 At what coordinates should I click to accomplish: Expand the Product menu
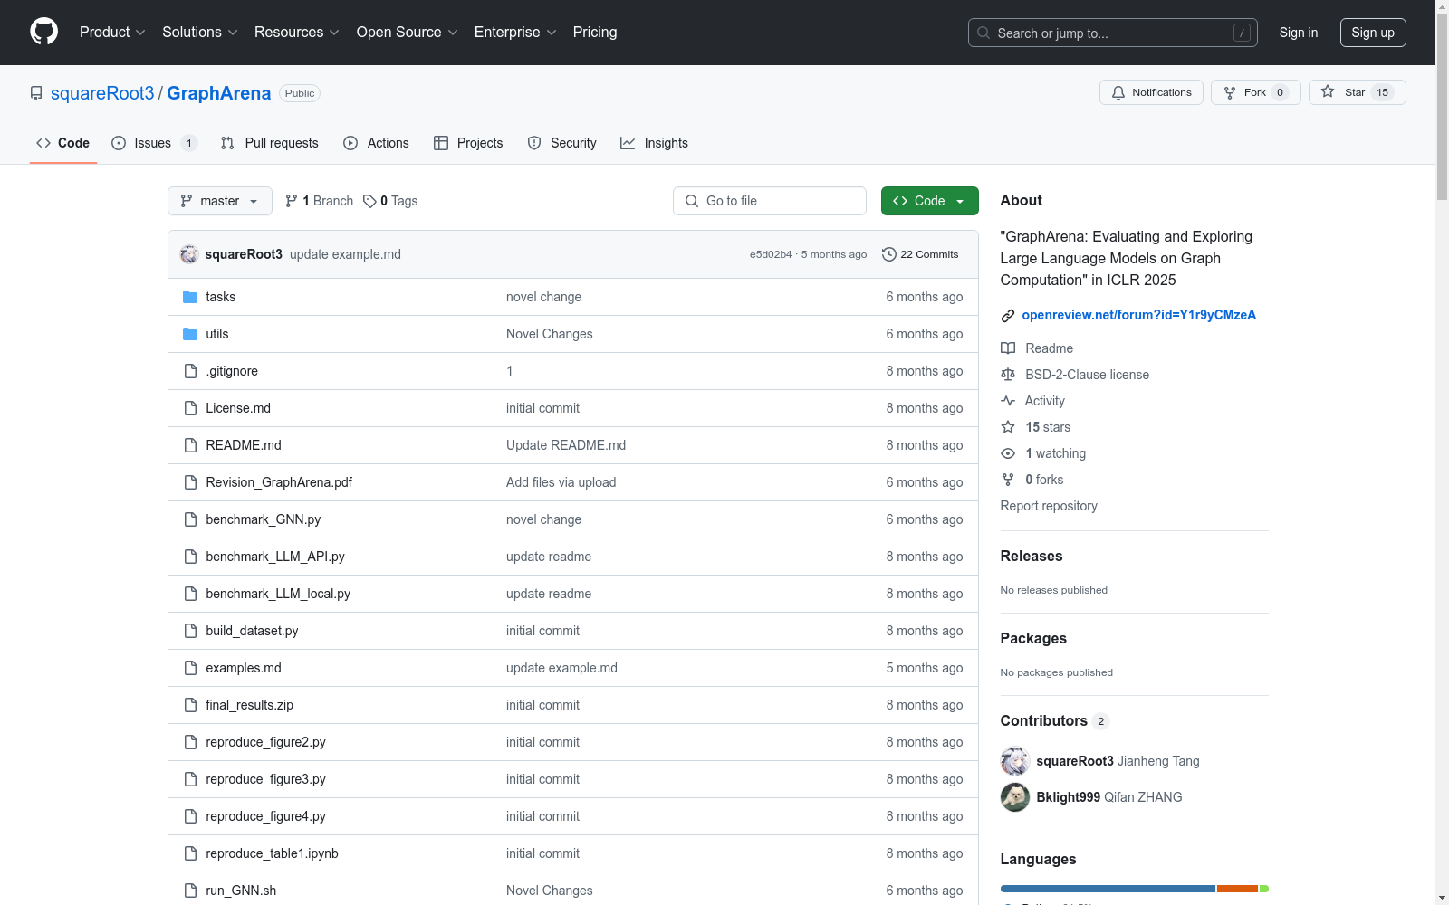[x=112, y=33]
